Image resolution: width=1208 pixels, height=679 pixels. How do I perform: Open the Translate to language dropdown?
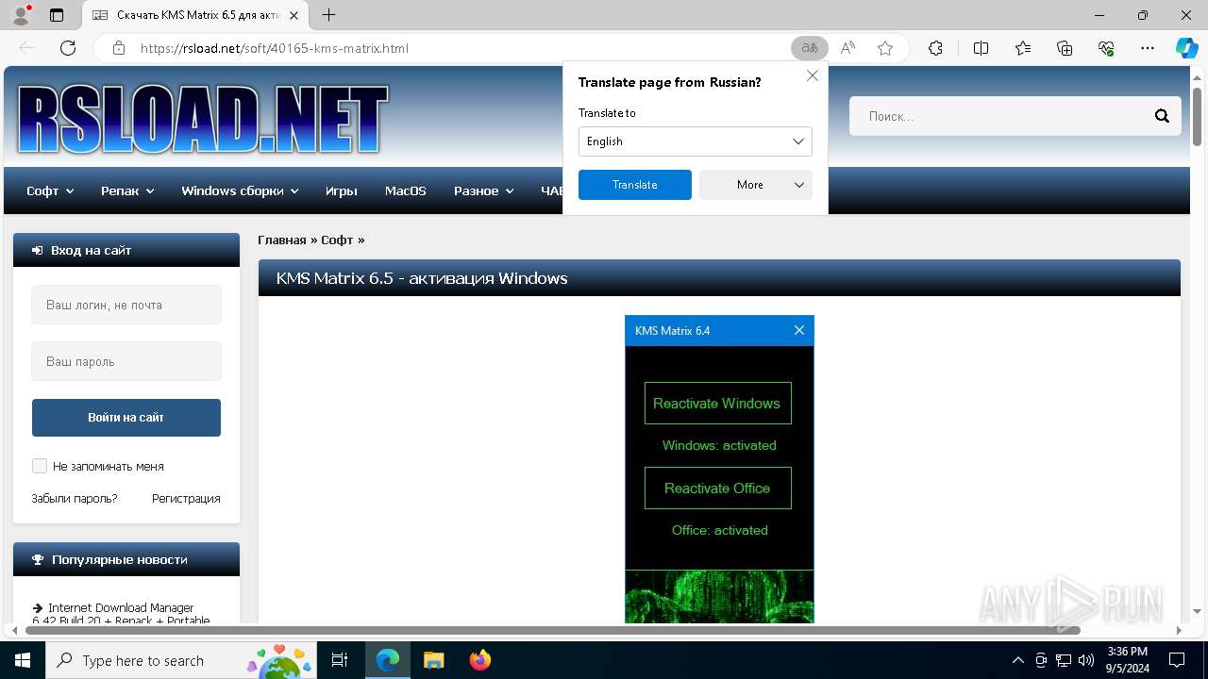pos(696,141)
